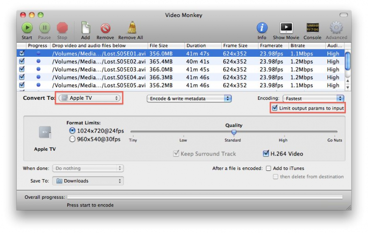This screenshot has width=368, height=233.
Task: Click the Audi... column header
Action: (335, 46)
